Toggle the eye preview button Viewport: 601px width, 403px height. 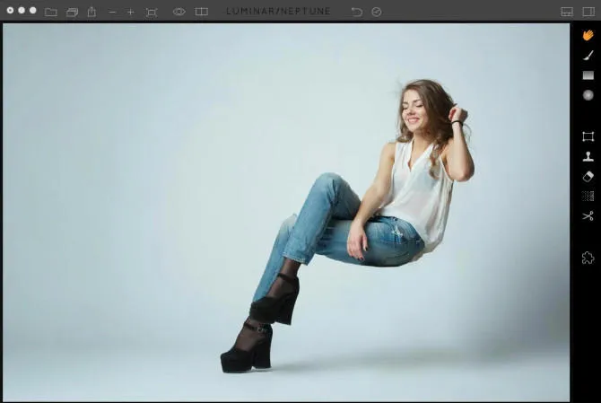tap(179, 12)
